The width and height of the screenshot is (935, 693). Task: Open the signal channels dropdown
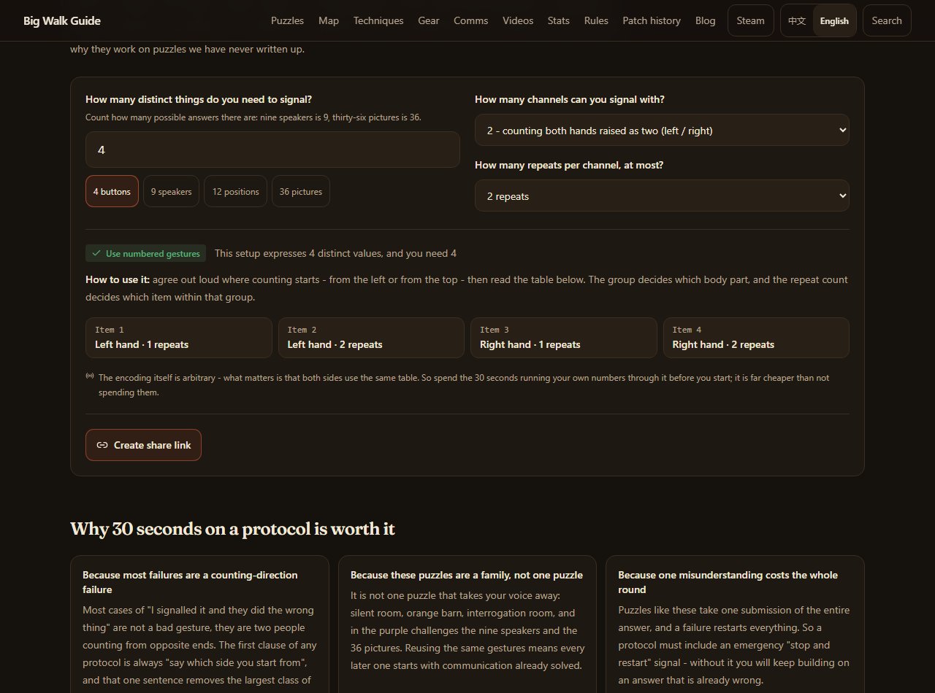pyautogui.click(x=662, y=130)
